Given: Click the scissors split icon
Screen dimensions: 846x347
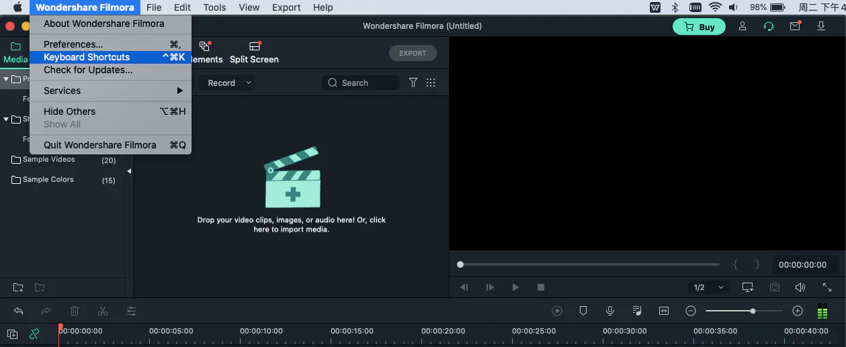Looking at the screenshot, I should [103, 311].
